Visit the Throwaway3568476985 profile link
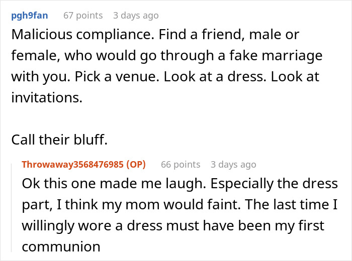Image resolution: width=352 pixels, height=261 pixels. (72, 165)
